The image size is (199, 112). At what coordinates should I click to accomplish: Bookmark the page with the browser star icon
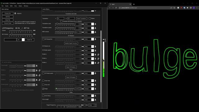[x=174, y=8]
